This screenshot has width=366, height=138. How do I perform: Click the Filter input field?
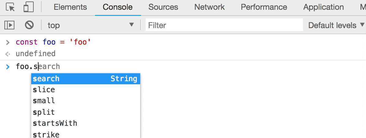pos(224,25)
